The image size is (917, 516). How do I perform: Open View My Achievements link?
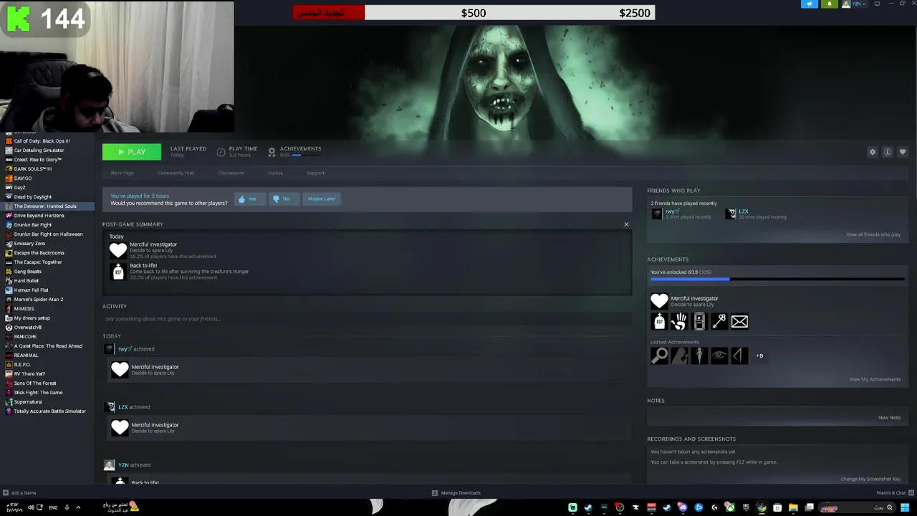click(x=875, y=379)
